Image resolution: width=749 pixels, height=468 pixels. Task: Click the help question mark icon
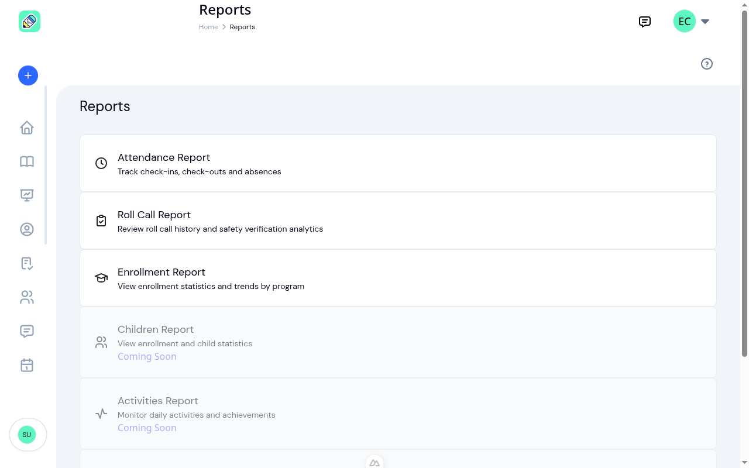(707, 64)
